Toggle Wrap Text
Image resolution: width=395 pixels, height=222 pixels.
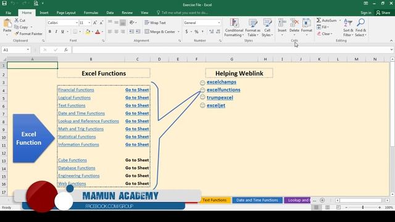coord(155,23)
